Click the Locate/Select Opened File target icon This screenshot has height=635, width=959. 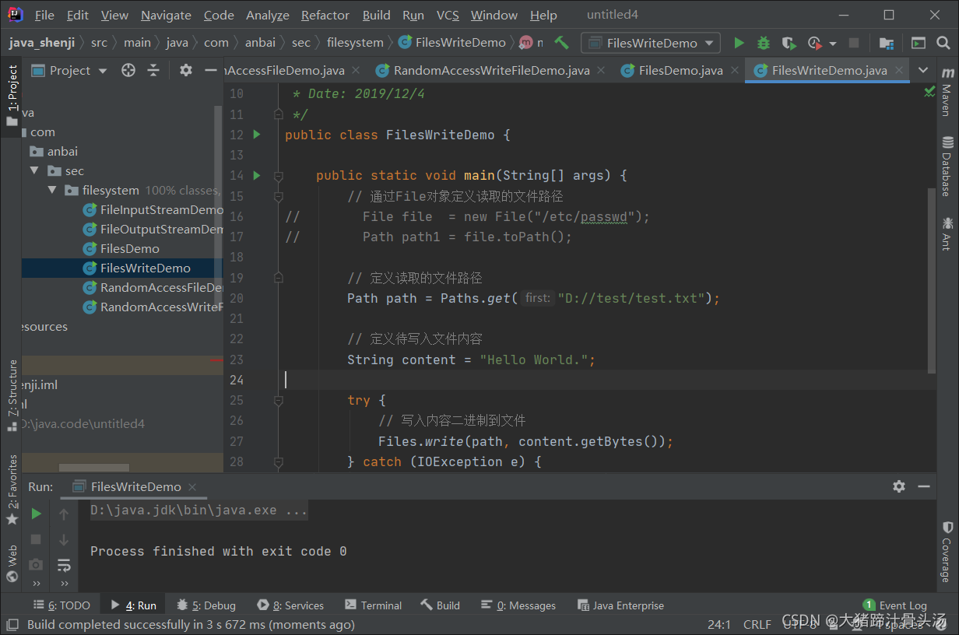[x=128, y=70]
